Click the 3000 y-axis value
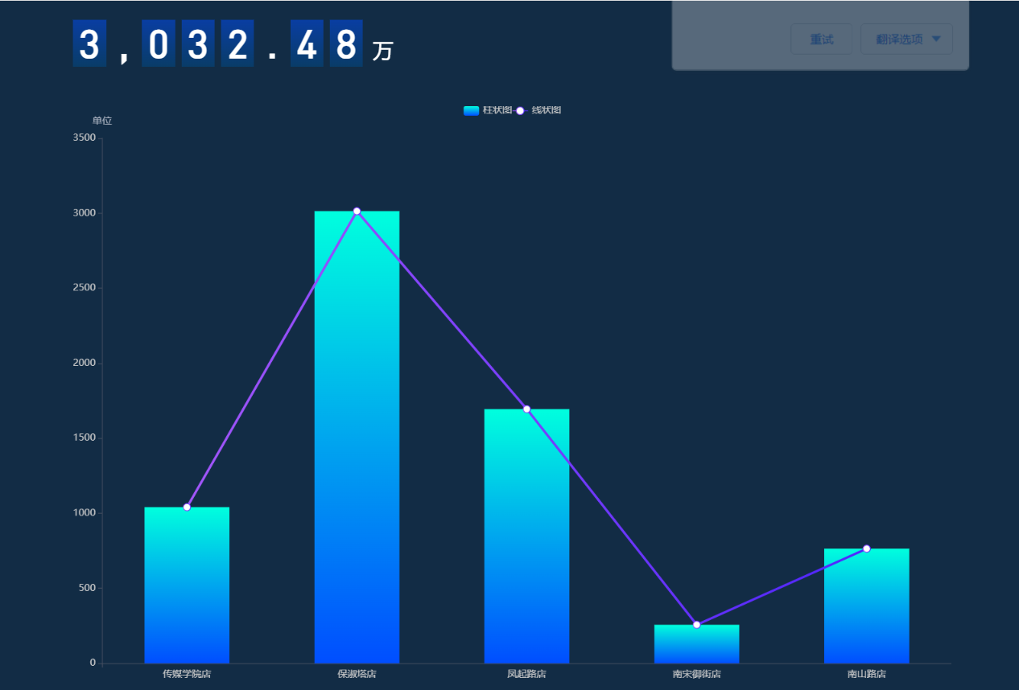1019x690 pixels. click(85, 213)
